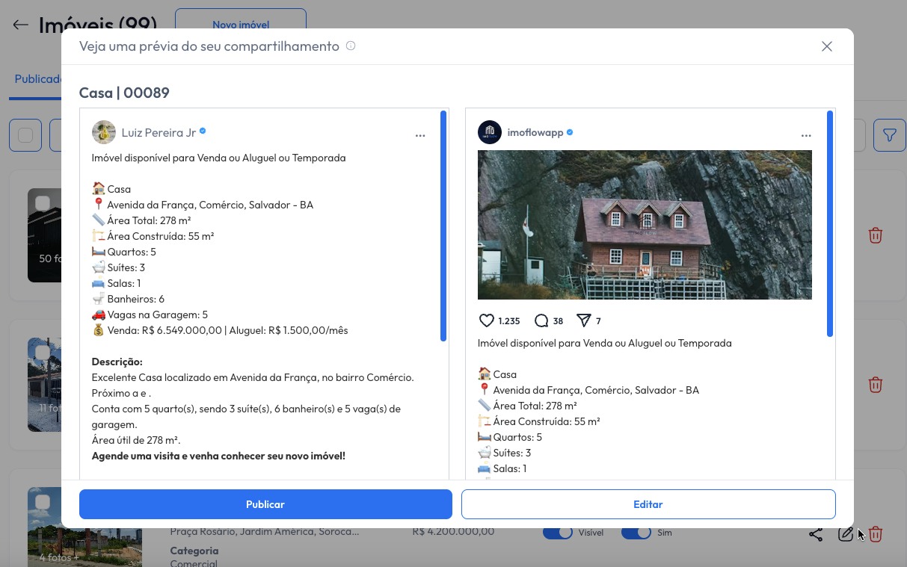This screenshot has width=907, height=567.
Task: Click the send share arrow icon
Action: 584,320
